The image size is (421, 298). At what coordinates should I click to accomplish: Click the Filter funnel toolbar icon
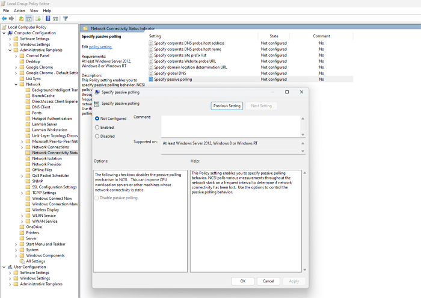click(65, 19)
